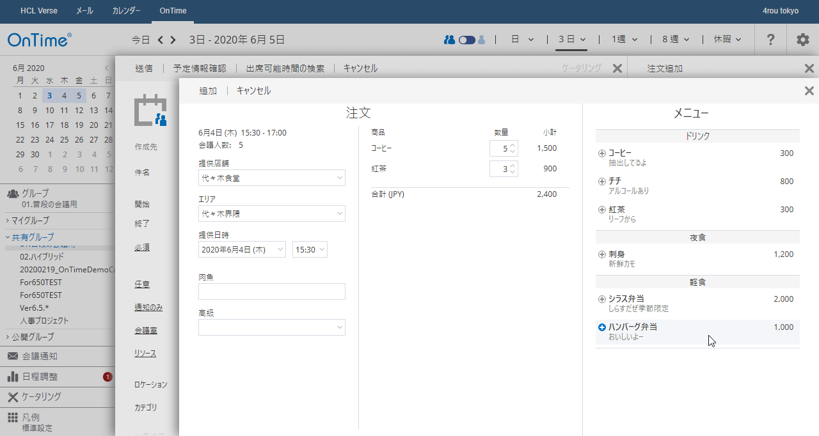The height and width of the screenshot is (436, 819).
Task: Open help question mark icon
Action: click(x=770, y=40)
